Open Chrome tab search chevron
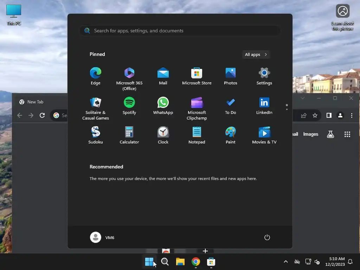 303,98
